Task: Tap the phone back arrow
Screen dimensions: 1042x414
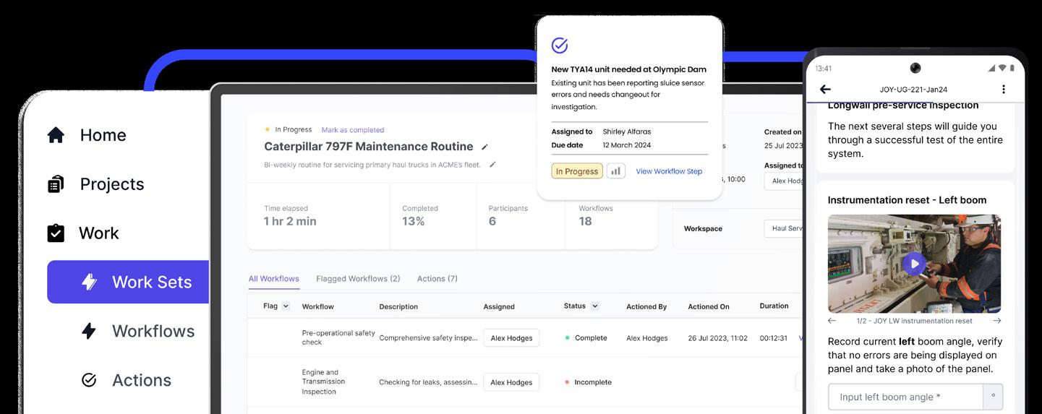Action: [825, 90]
